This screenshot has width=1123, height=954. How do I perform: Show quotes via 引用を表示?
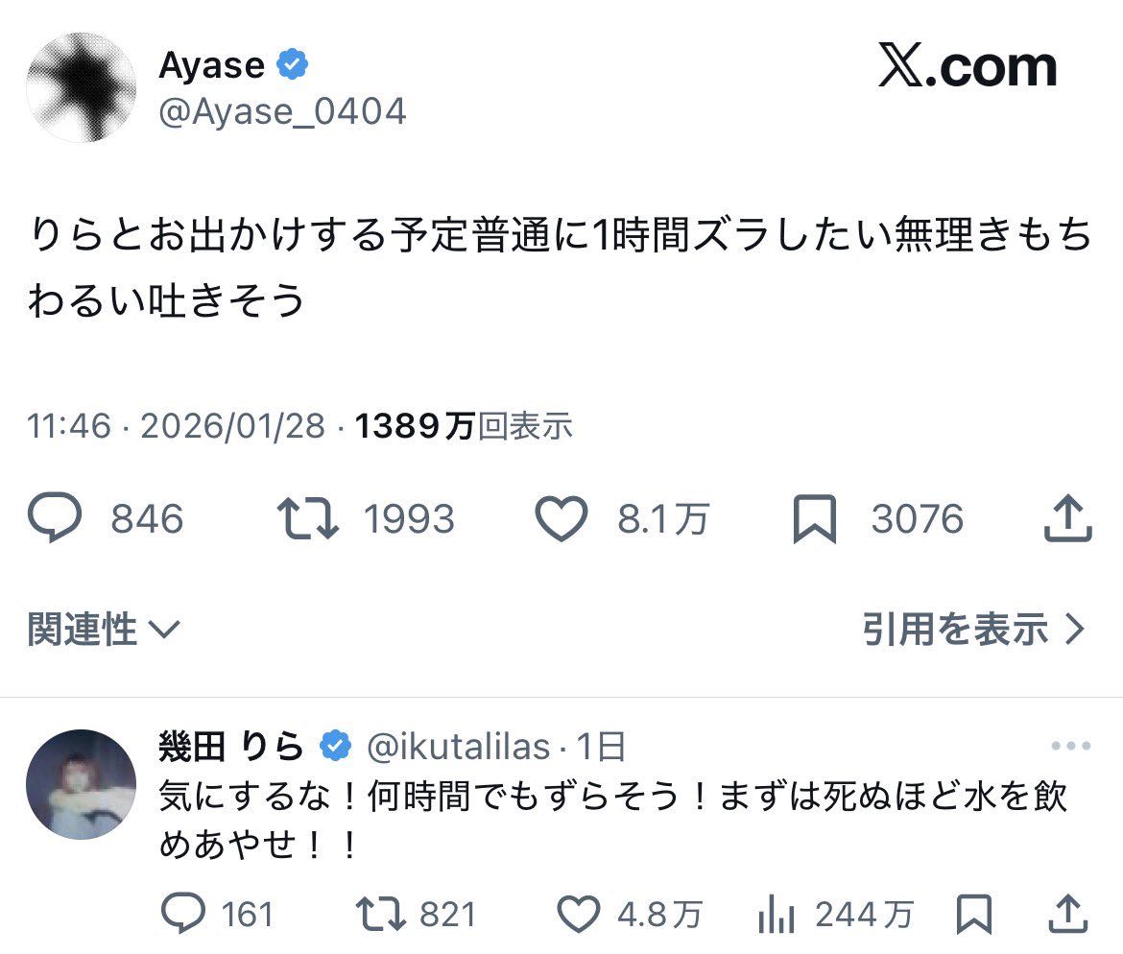pos(973,630)
